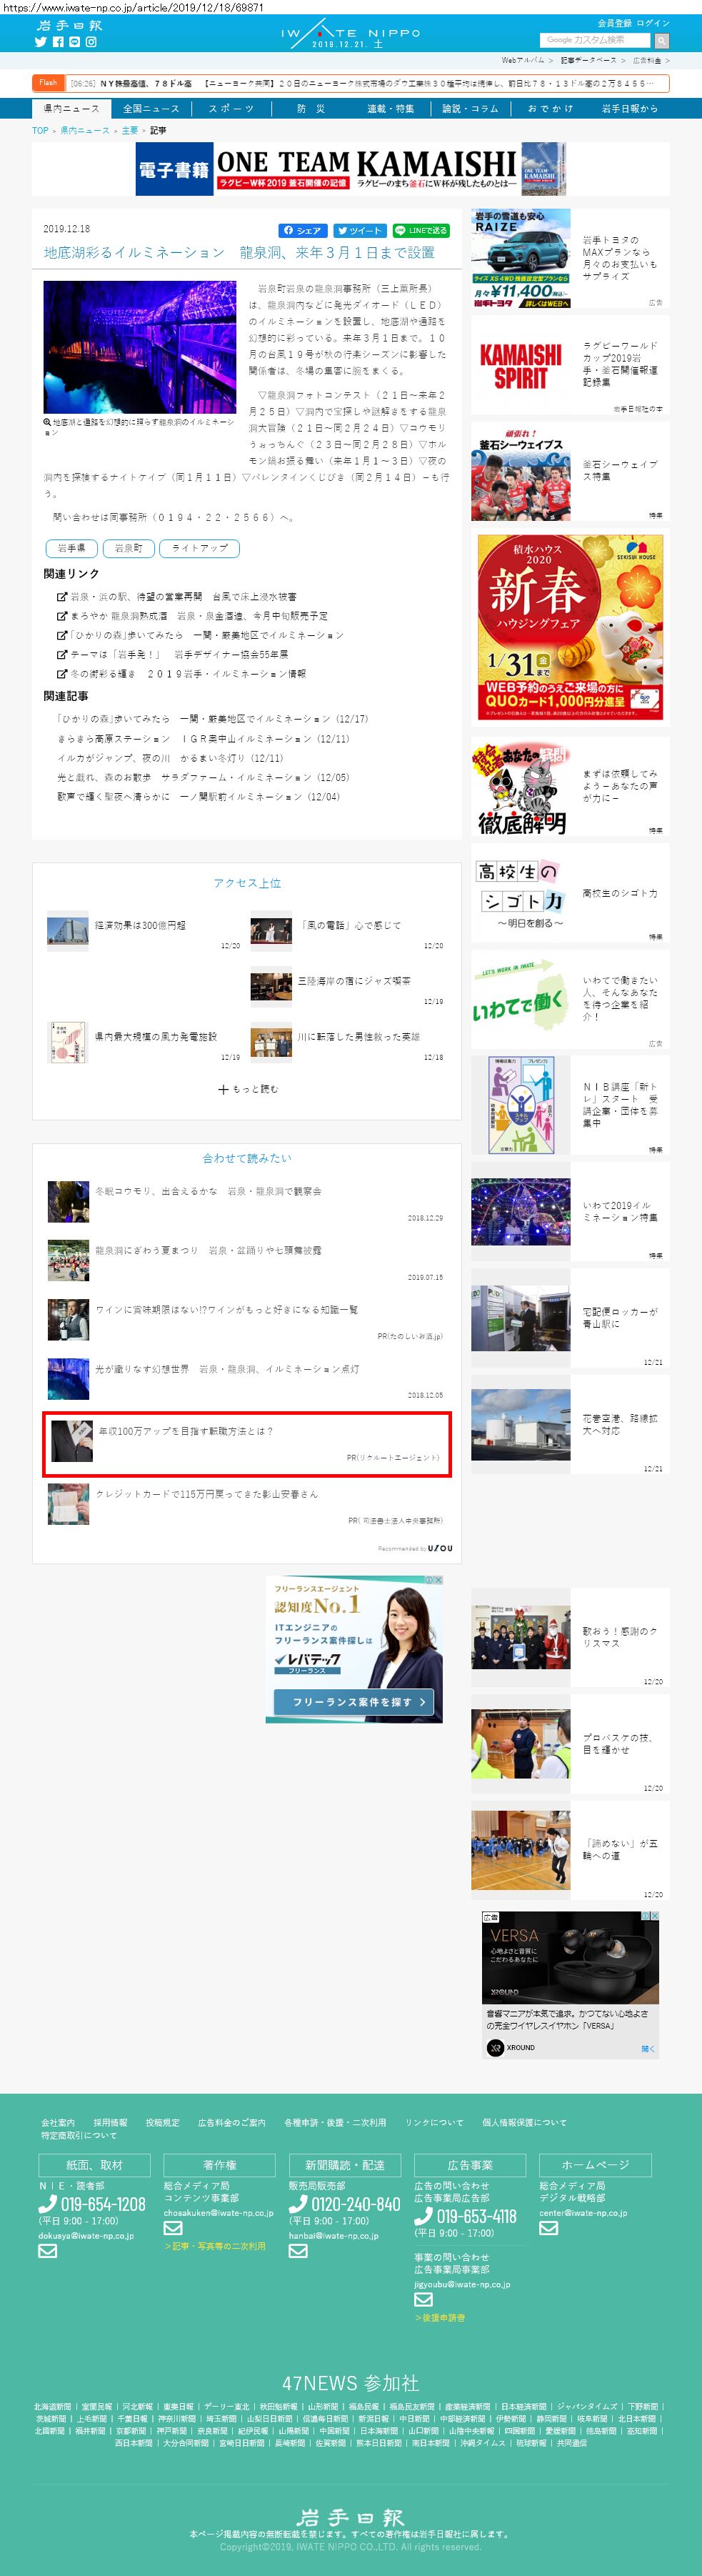The height and width of the screenshot is (2576, 702).
Task: Click mail envelope icon under dokusya email
Action: coord(47,2251)
